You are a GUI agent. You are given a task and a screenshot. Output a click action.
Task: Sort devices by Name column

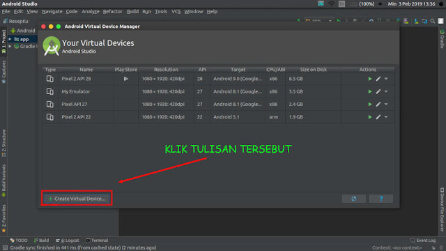point(86,70)
